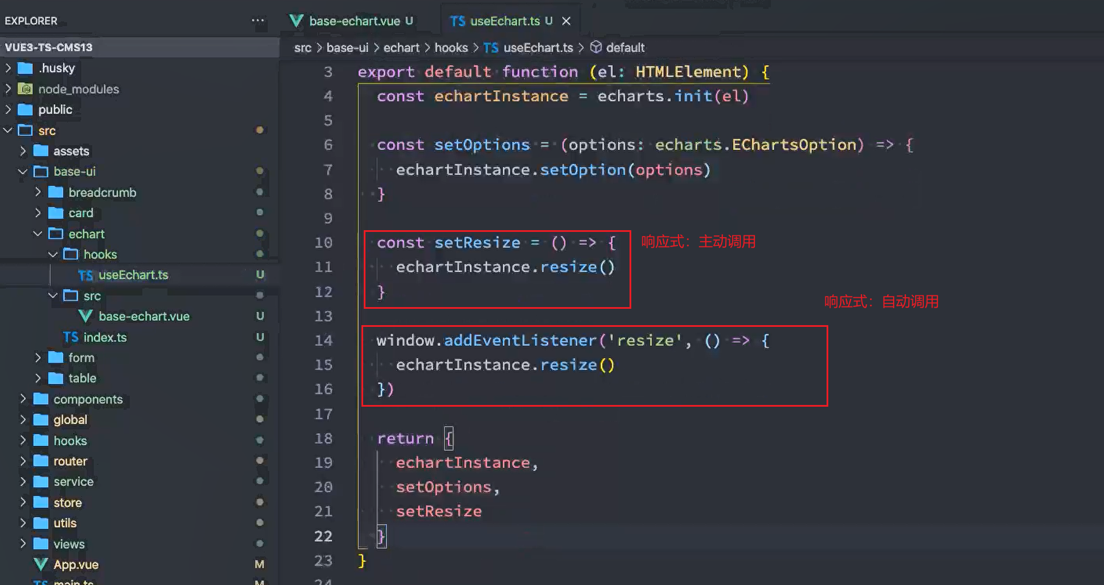This screenshot has width=1104, height=585.
Task: Collapse the echart folder chevron
Action: point(38,234)
